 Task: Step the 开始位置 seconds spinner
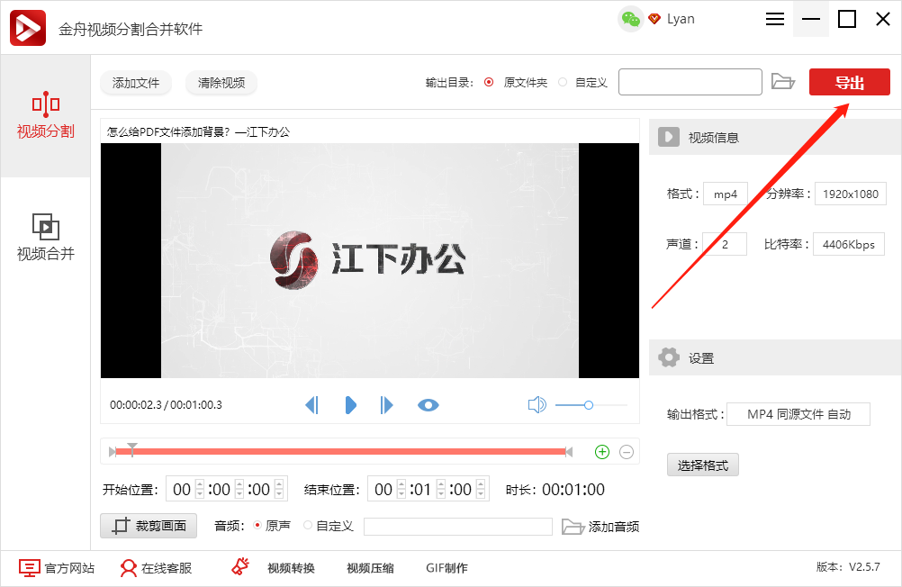click(x=279, y=489)
